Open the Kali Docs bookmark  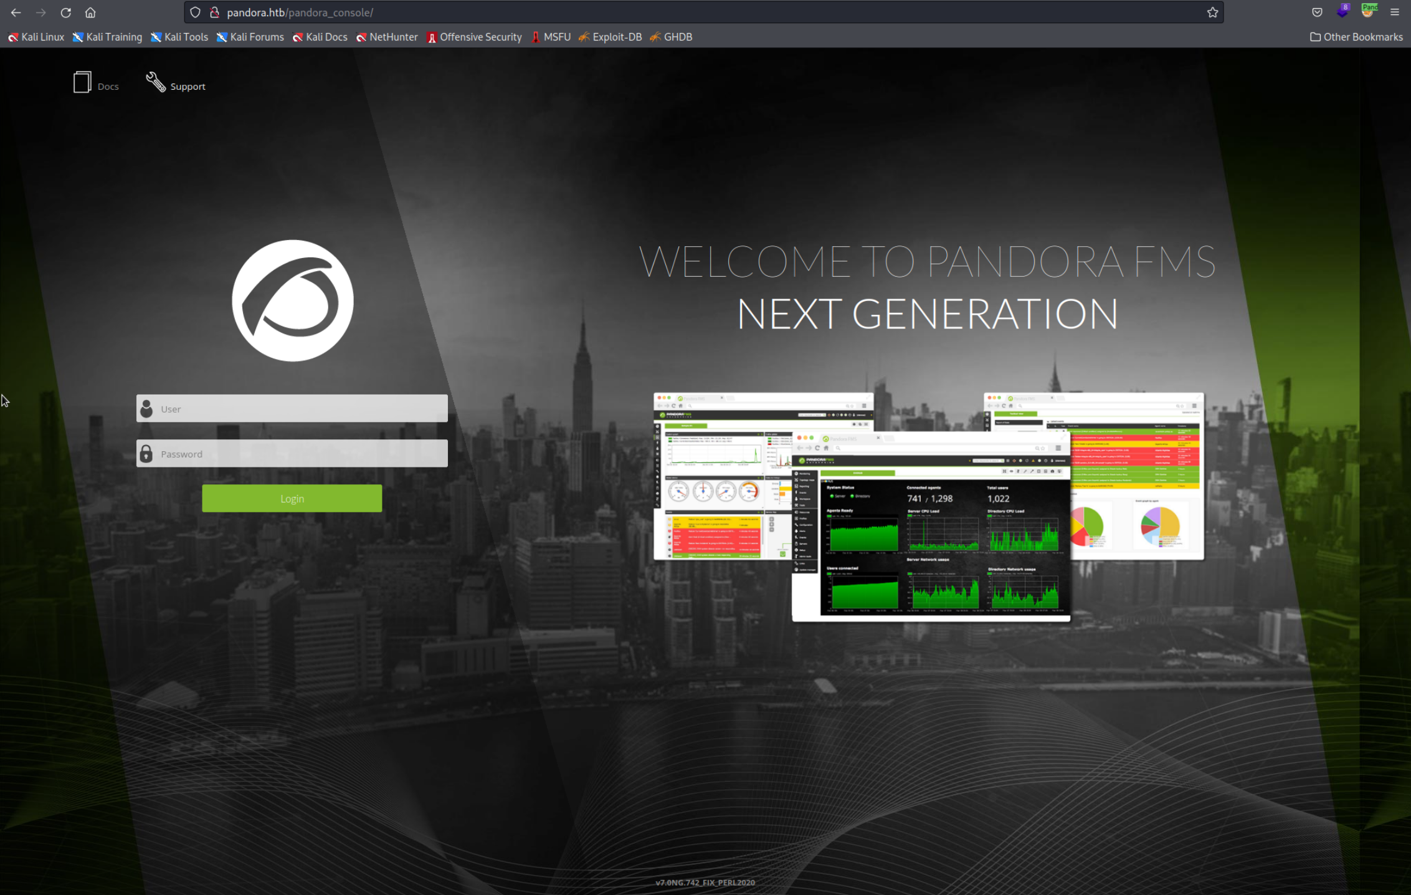pyautogui.click(x=320, y=37)
